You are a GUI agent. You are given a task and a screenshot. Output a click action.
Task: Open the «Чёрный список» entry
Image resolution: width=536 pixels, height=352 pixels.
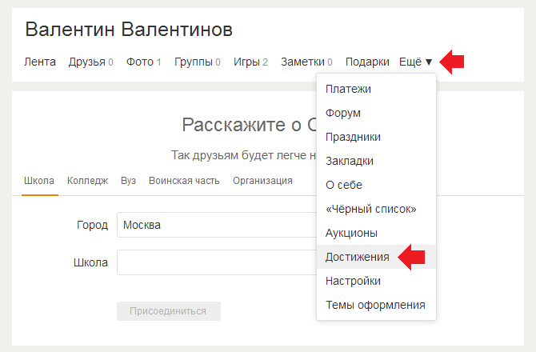click(x=370, y=209)
